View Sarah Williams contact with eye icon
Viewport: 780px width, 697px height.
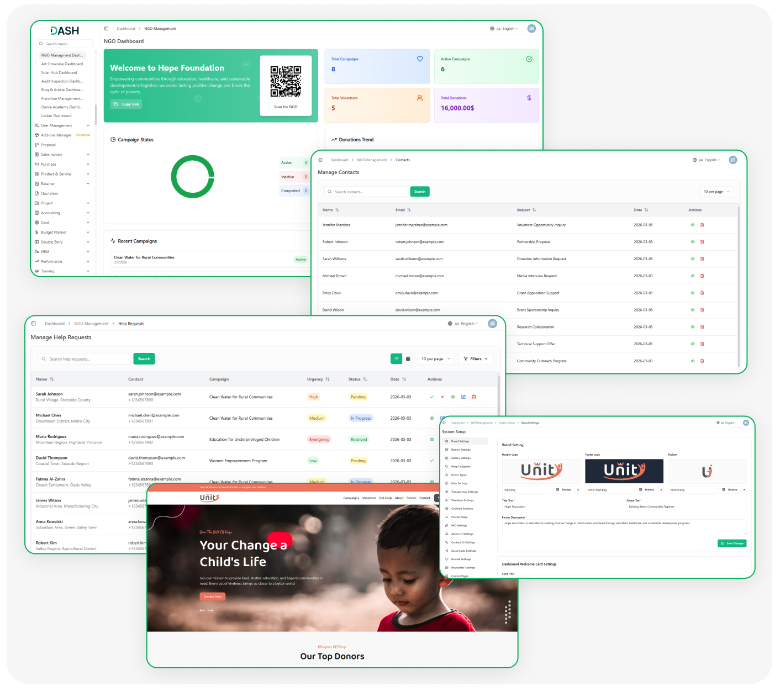(693, 259)
